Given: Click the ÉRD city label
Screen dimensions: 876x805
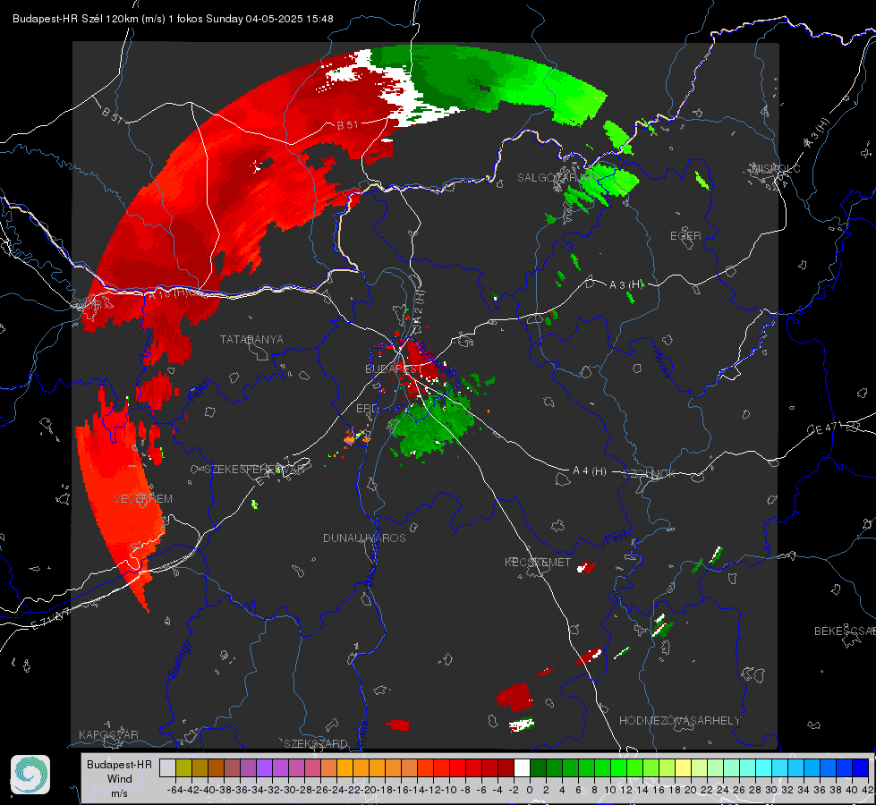Looking at the screenshot, I should (x=367, y=409).
